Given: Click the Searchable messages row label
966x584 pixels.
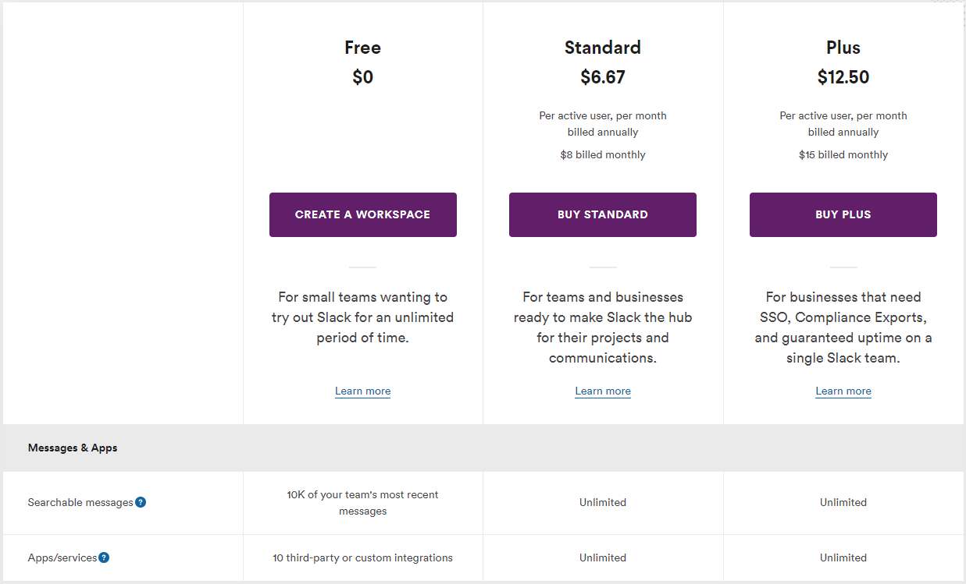Looking at the screenshot, I should coord(80,503).
